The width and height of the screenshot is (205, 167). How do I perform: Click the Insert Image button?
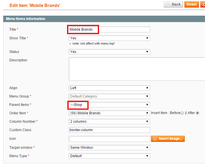[x=168, y=139]
